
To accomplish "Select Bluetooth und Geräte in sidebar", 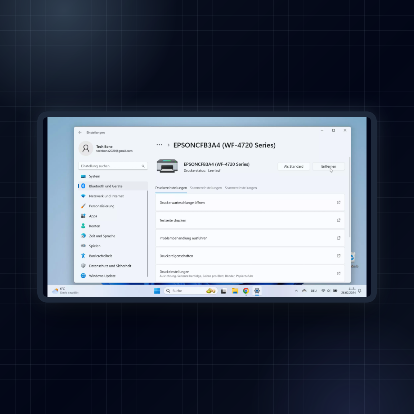I will [x=113, y=186].
